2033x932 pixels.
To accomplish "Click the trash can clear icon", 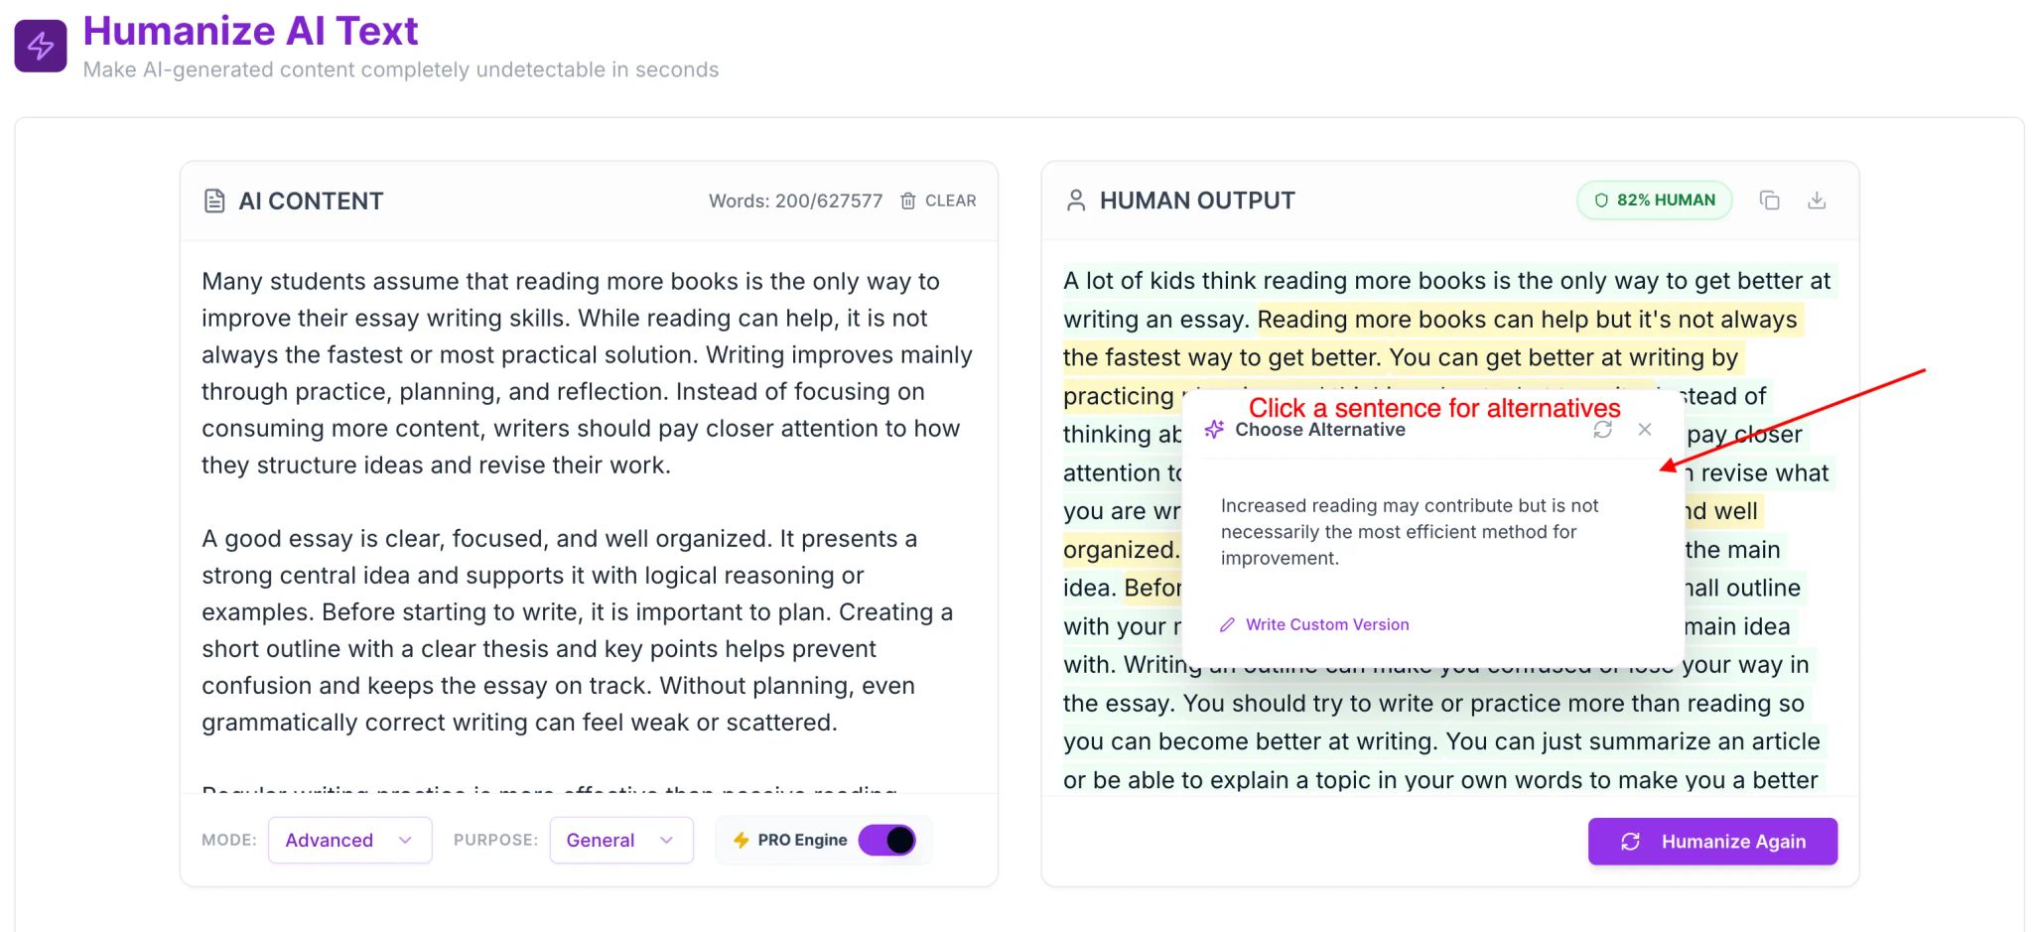I will pos(907,201).
